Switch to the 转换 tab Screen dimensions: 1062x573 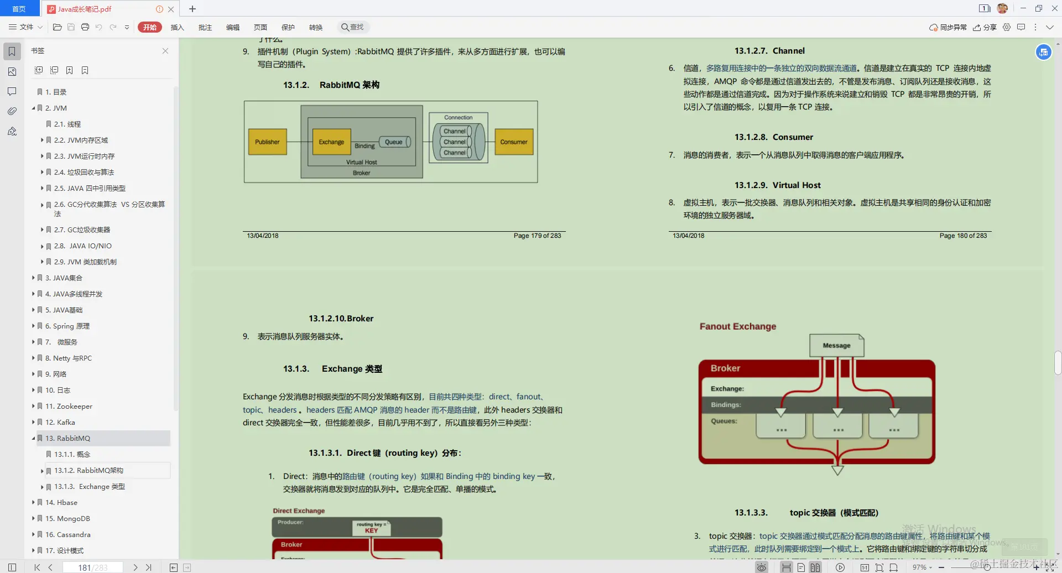[316, 27]
